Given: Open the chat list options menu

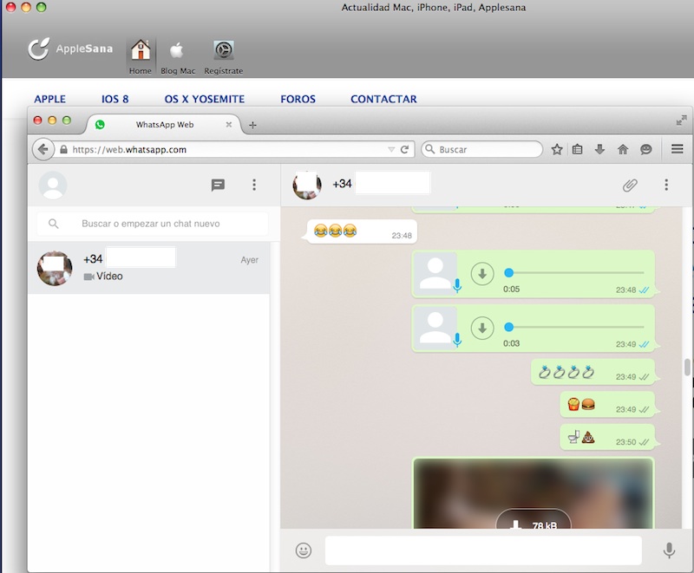Looking at the screenshot, I should click(254, 185).
